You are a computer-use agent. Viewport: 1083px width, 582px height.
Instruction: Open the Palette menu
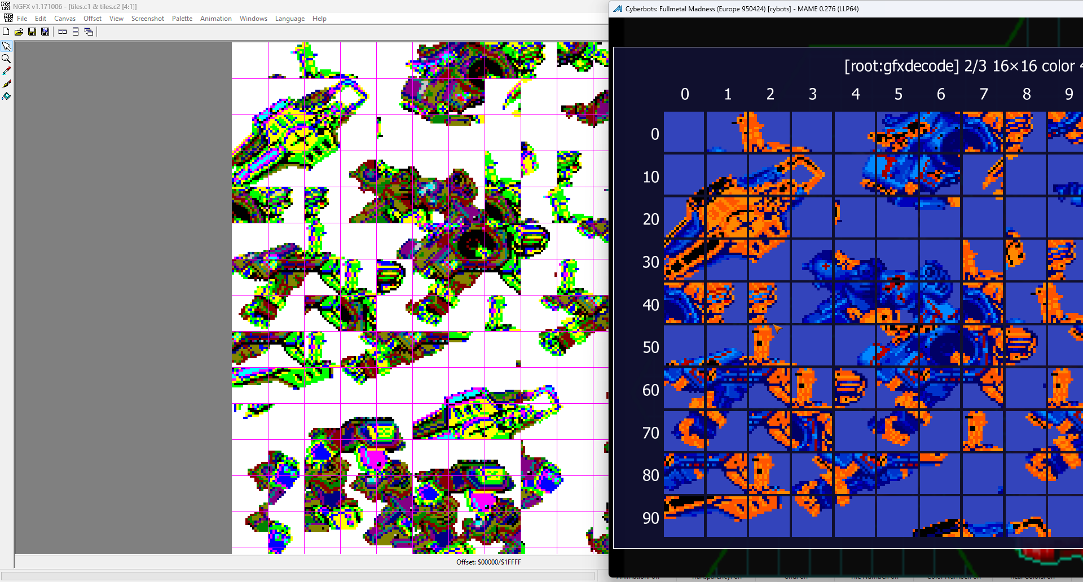(x=182, y=19)
